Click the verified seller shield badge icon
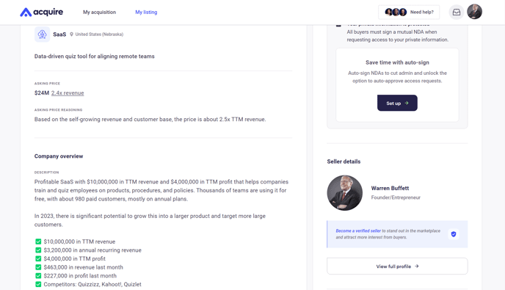This screenshot has width=505, height=290. pos(454,234)
